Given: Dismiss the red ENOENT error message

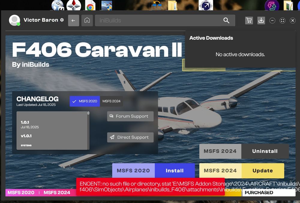Looking at the screenshot, I should click(x=150, y=186).
